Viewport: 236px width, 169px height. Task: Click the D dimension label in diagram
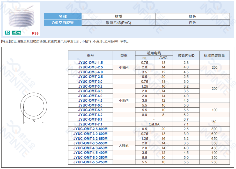[x=34, y=121]
